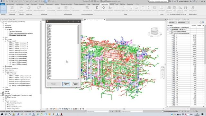Enable Только редактируемые checkbox in status bar
This screenshot has width=206, height=116.
pos(163,111)
